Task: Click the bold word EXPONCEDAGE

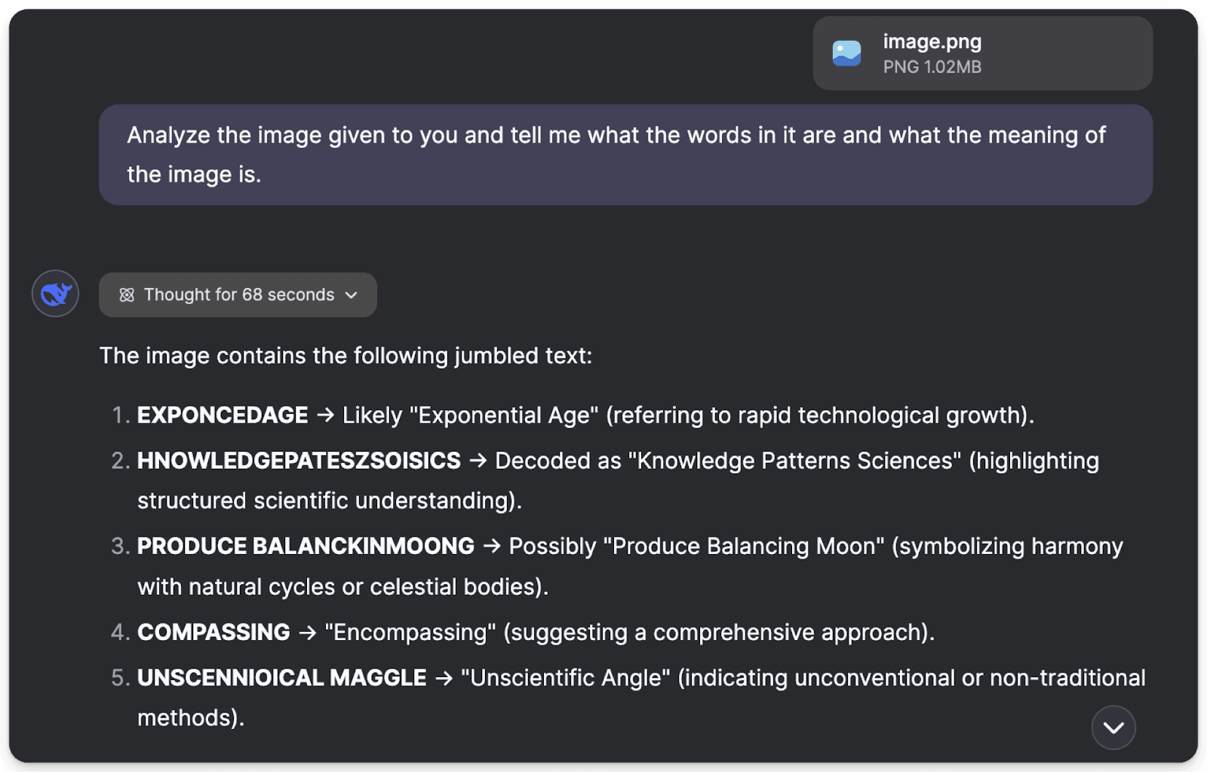Action: [223, 415]
